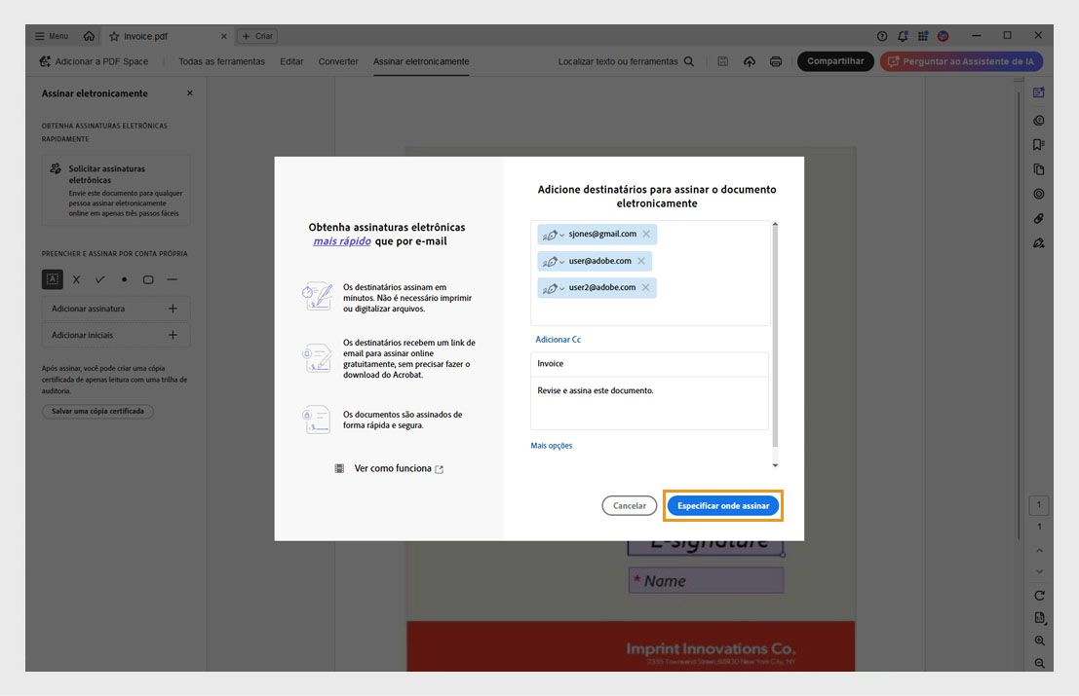Open the print dialog from the toolbar
The width and height of the screenshot is (1079, 696).
click(x=776, y=60)
